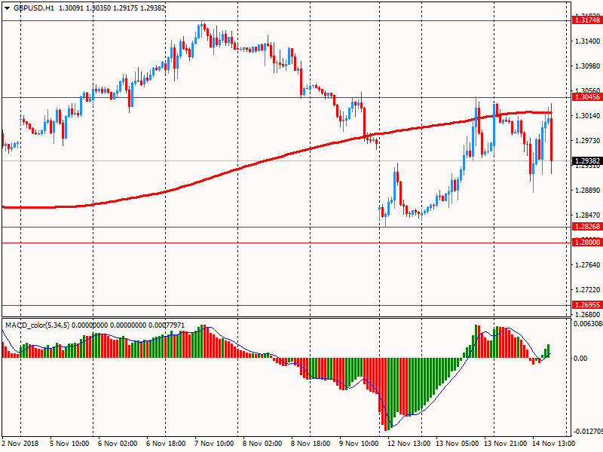Click the 6 Nov 18:00 time label

tap(166, 444)
